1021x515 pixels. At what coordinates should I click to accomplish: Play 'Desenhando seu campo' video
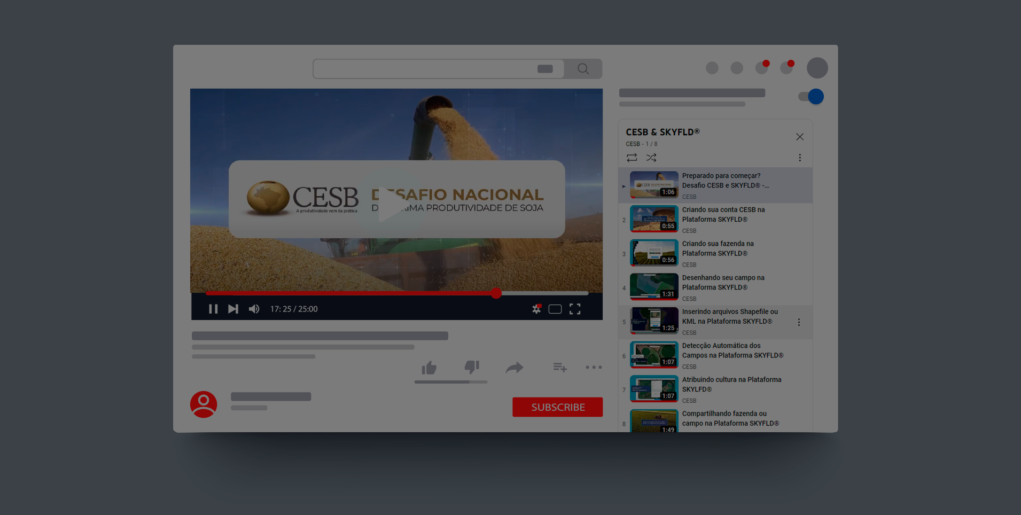715,288
